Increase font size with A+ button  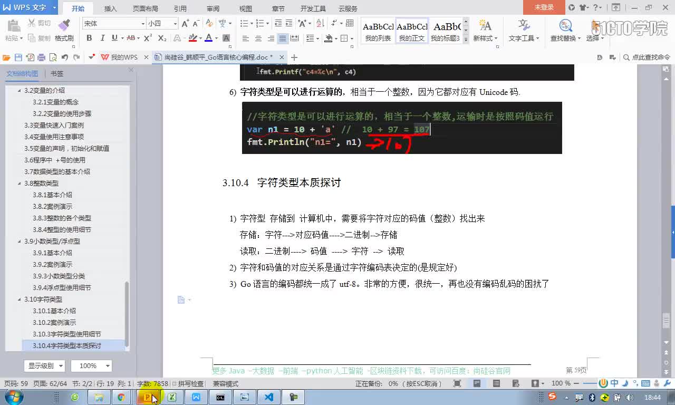[x=185, y=23]
